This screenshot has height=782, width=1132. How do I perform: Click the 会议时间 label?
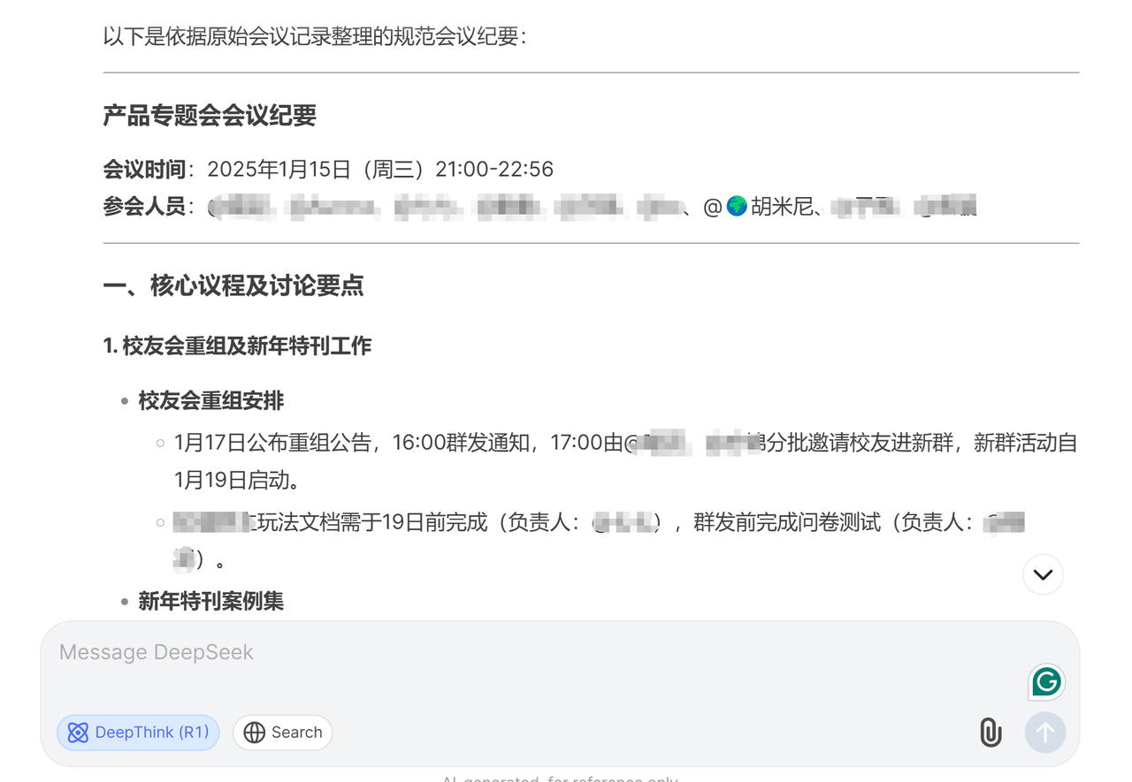click(x=144, y=169)
